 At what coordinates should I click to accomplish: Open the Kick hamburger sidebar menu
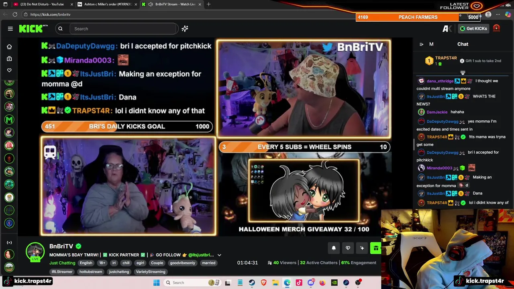[x=10, y=28]
